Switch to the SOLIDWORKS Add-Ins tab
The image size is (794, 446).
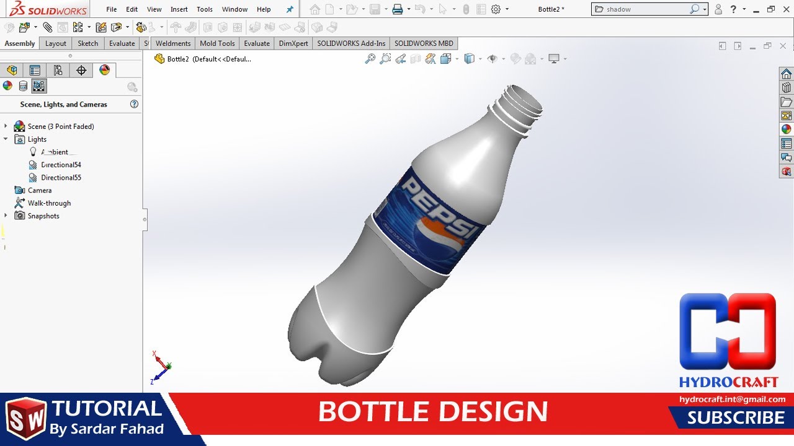tap(351, 43)
